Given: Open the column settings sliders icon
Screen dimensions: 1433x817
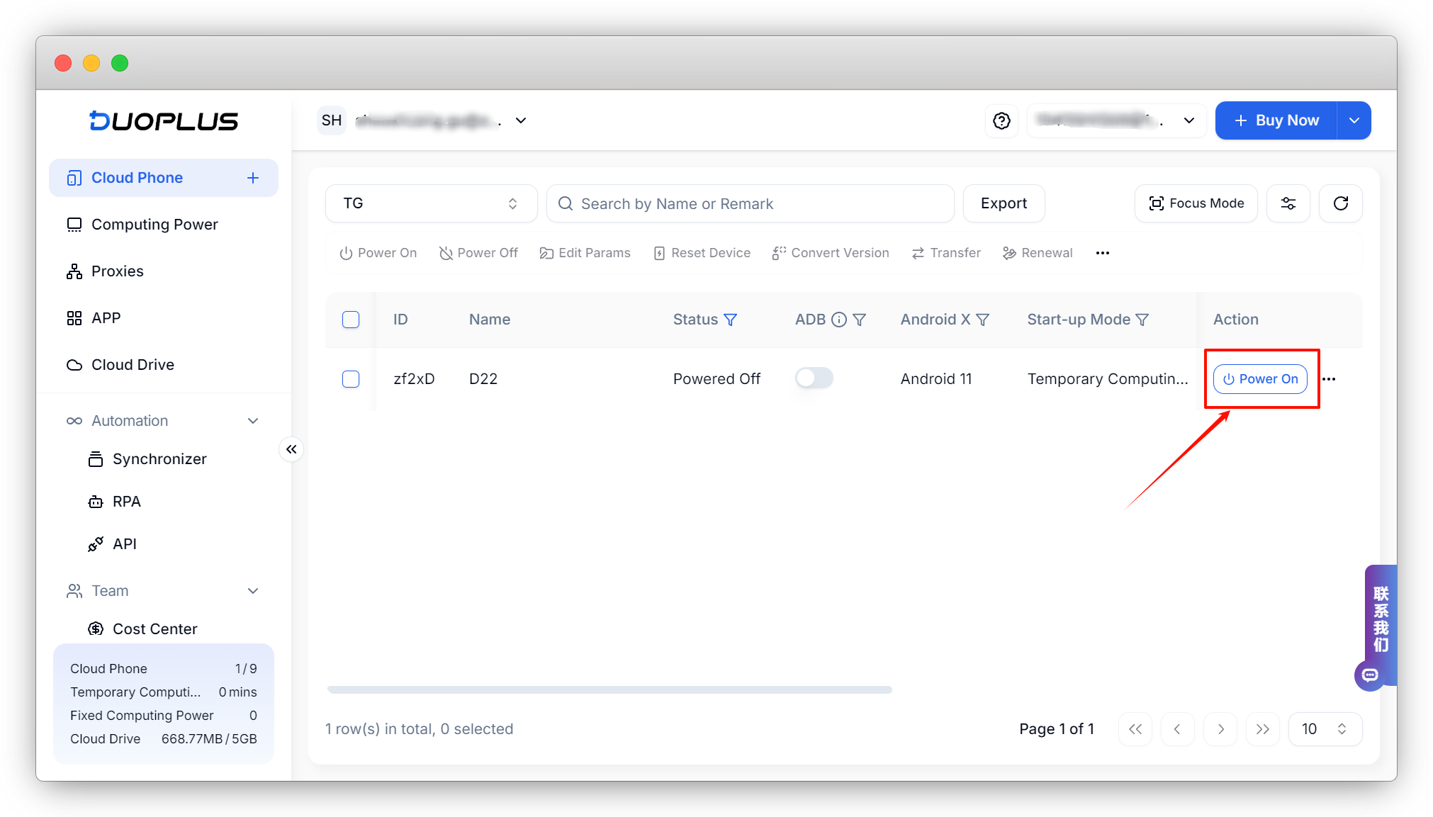Looking at the screenshot, I should click(x=1288, y=203).
